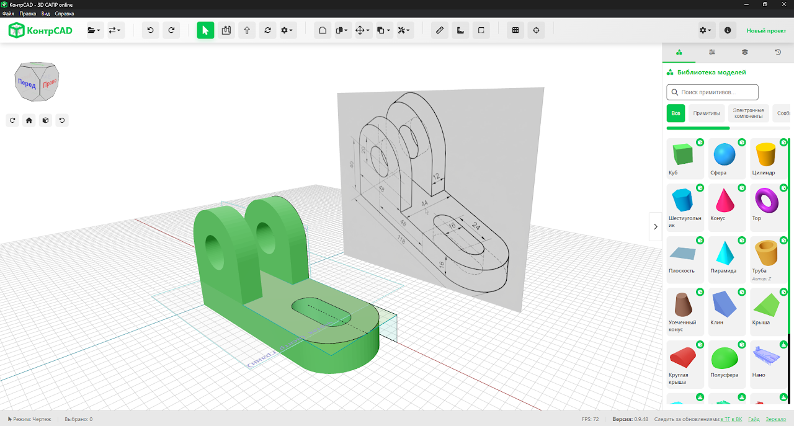Viewport: 794px width, 426px height.
Task: Select the Усеченный конус thumbnail
Action: point(685,311)
